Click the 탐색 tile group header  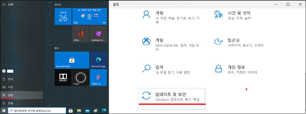57,48
